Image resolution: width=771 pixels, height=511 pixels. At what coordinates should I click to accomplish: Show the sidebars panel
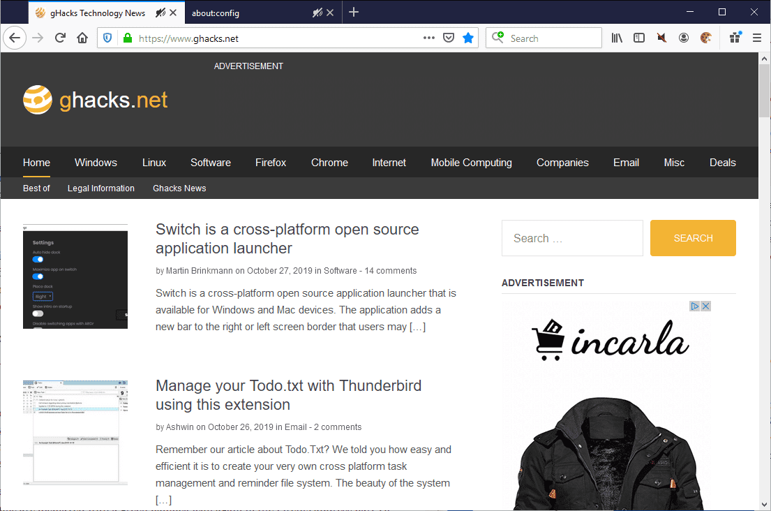[638, 38]
